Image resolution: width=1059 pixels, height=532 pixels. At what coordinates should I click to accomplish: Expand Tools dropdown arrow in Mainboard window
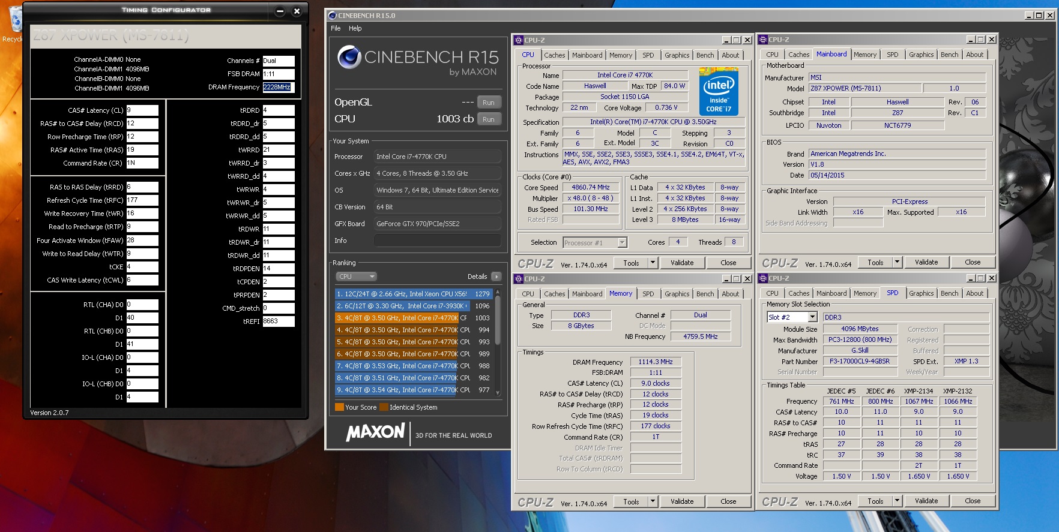click(898, 262)
